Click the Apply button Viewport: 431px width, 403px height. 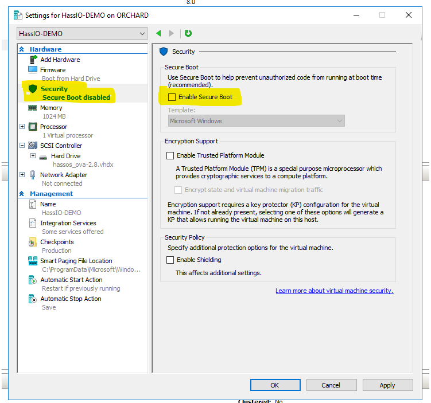pos(387,385)
